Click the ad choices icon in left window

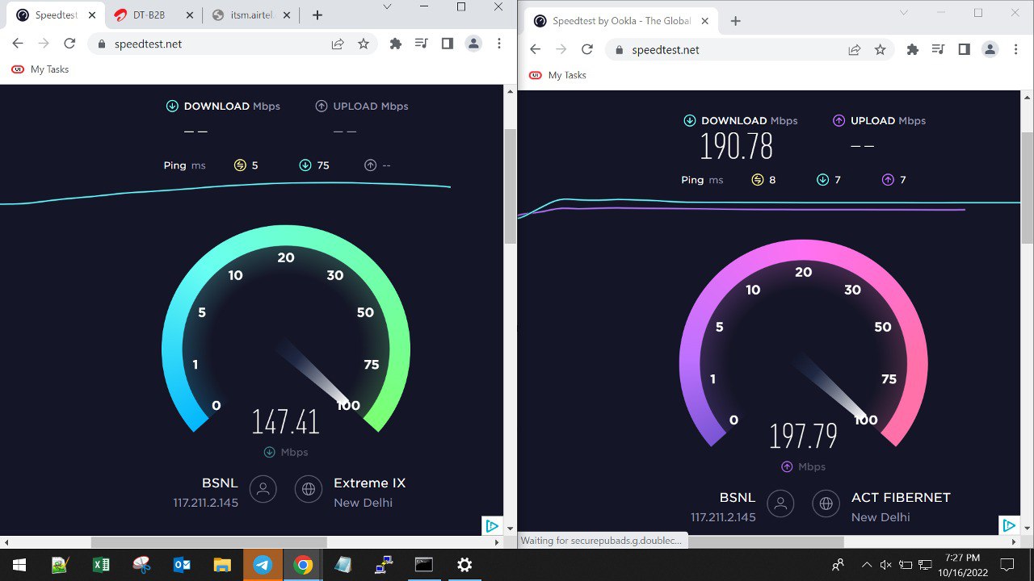pyautogui.click(x=492, y=526)
